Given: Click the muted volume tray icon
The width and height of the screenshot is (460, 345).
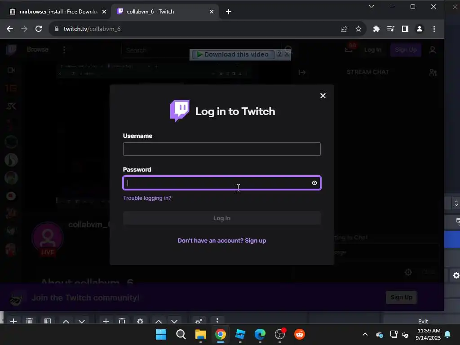Looking at the screenshot, I should [x=406, y=334].
